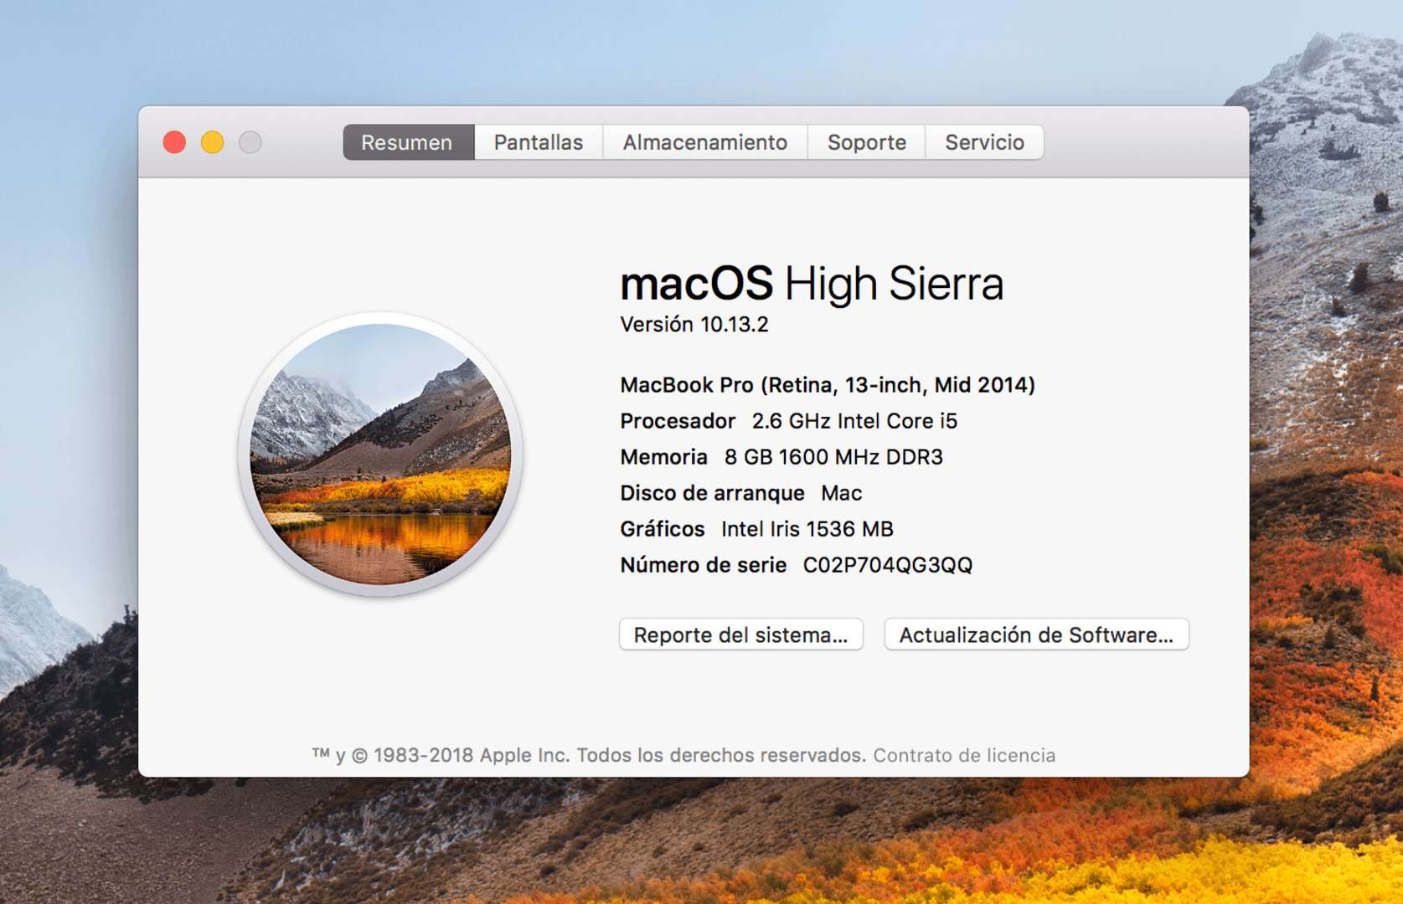The width and height of the screenshot is (1403, 904).
Task: Open the Almacenamiento tab
Action: coord(704,142)
